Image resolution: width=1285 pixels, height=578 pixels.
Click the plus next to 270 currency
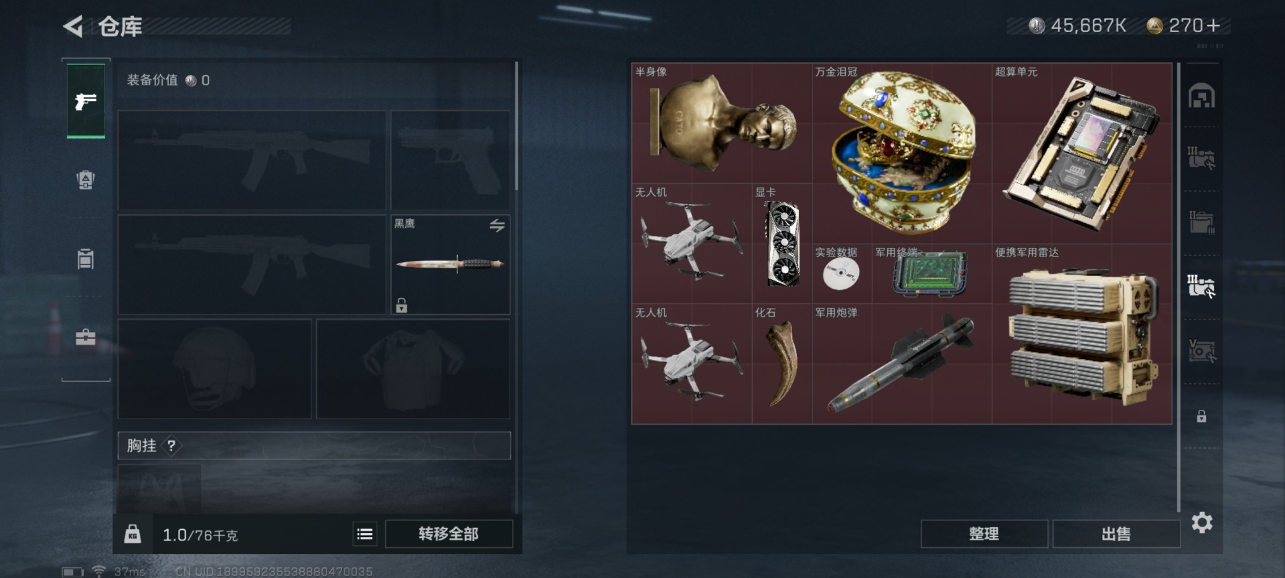click(x=1213, y=25)
